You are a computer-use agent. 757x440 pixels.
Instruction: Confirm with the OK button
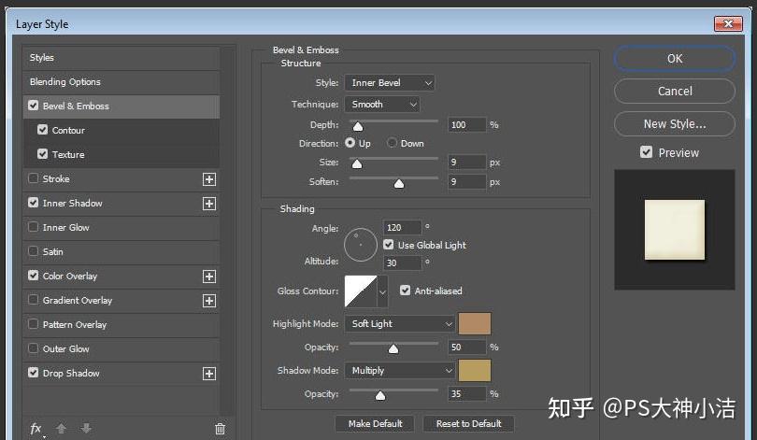[x=675, y=58]
